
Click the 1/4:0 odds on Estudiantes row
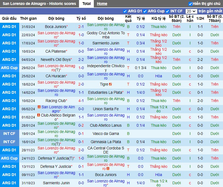[x=140, y=93]
